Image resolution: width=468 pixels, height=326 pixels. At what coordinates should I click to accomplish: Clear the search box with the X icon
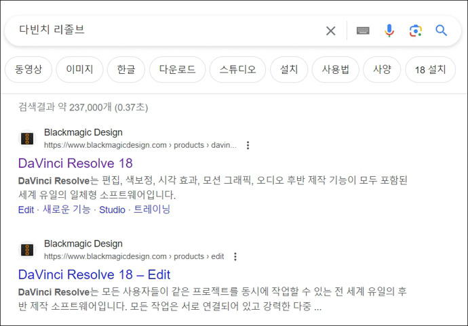331,30
